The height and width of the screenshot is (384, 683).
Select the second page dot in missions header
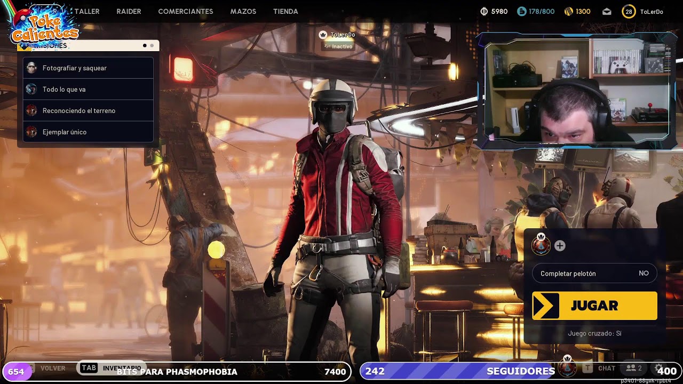(x=152, y=46)
